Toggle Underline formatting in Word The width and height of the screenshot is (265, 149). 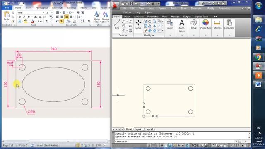[29, 17]
